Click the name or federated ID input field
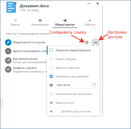131x129 pixels. [52, 33]
